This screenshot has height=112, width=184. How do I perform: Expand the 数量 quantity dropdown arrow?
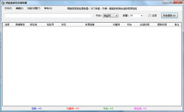click(142, 16)
